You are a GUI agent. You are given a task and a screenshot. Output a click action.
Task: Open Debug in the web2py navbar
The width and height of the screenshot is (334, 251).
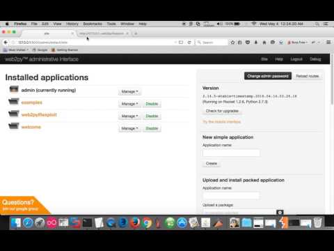[x=315, y=59]
